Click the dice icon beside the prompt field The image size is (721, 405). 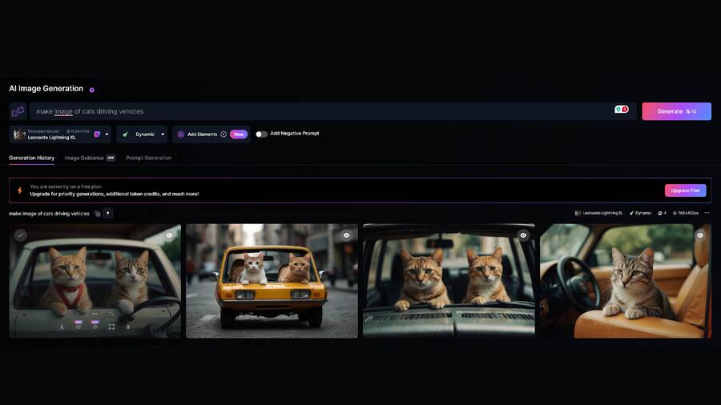pyautogui.click(x=18, y=111)
